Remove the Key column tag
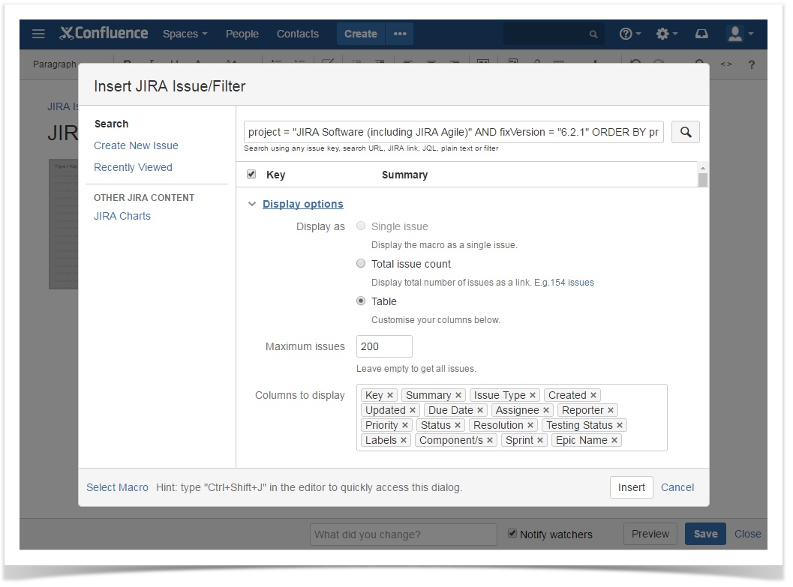 [x=390, y=396]
